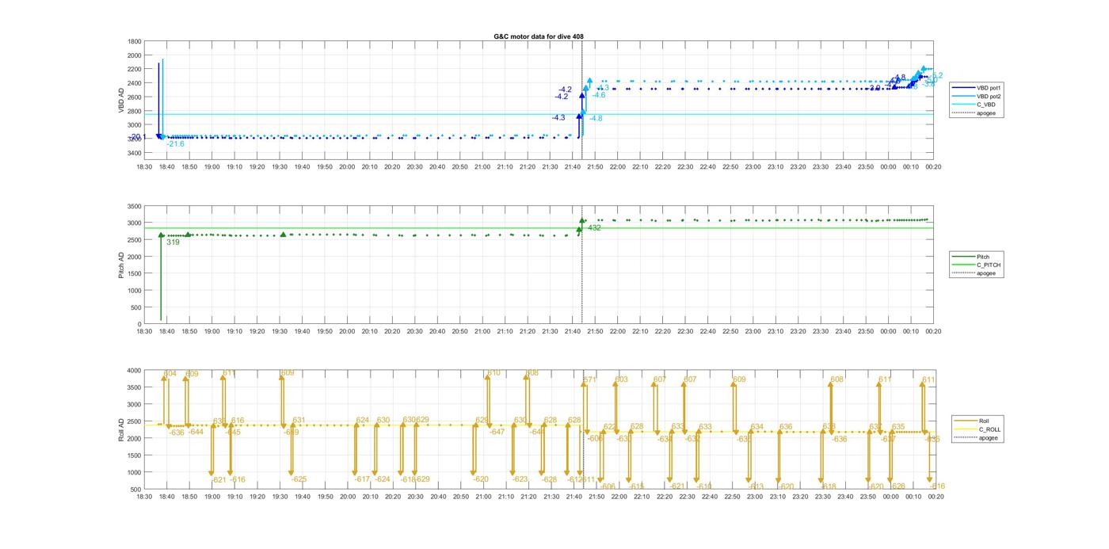
Task: Select the '-4.6' label beside the apogee line
Action: (598, 95)
